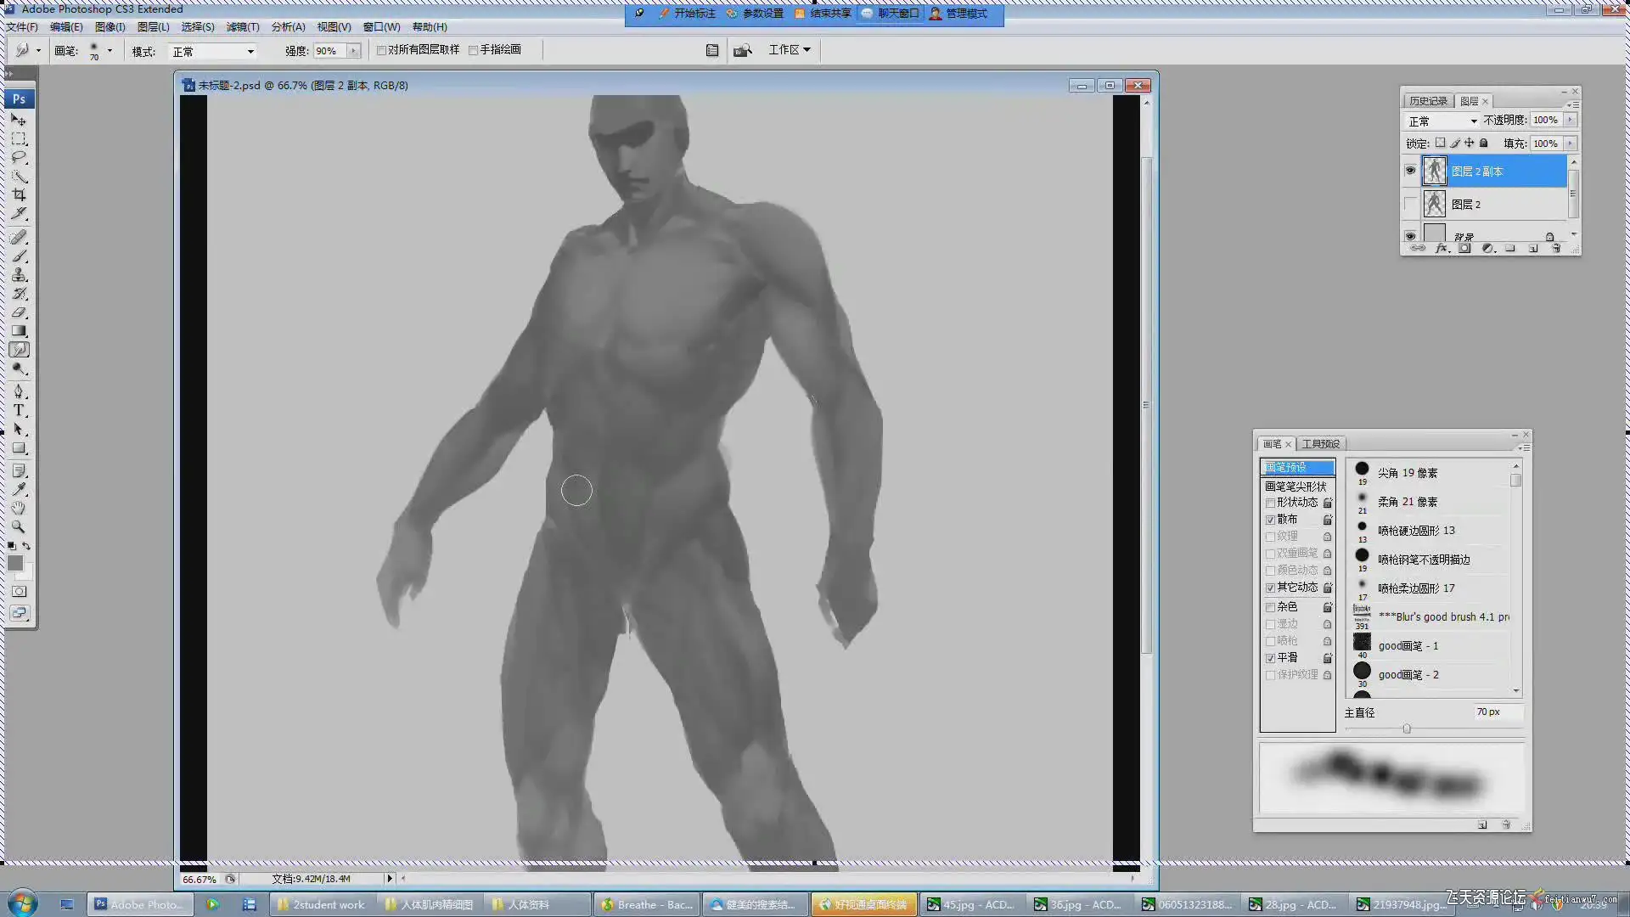The height and width of the screenshot is (917, 1630).
Task: Open the layer blend mode dropdown
Action: 1442,121
